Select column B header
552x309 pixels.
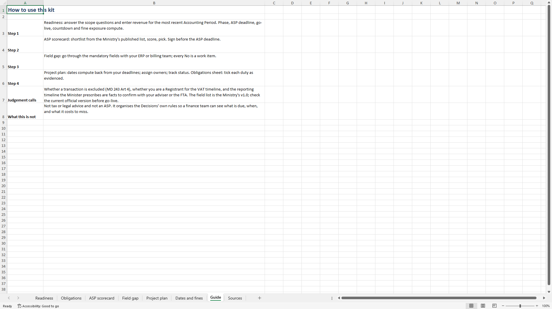click(154, 3)
